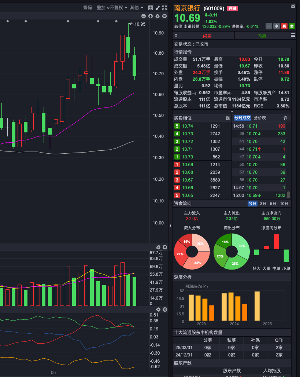Open gear settings beside 买卖档位
Image resolution: width=300 pixels, height=377 pixels.
pos(228,118)
